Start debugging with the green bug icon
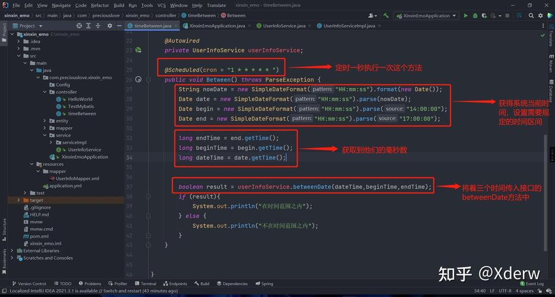This screenshot has height=297, width=555. point(475,15)
